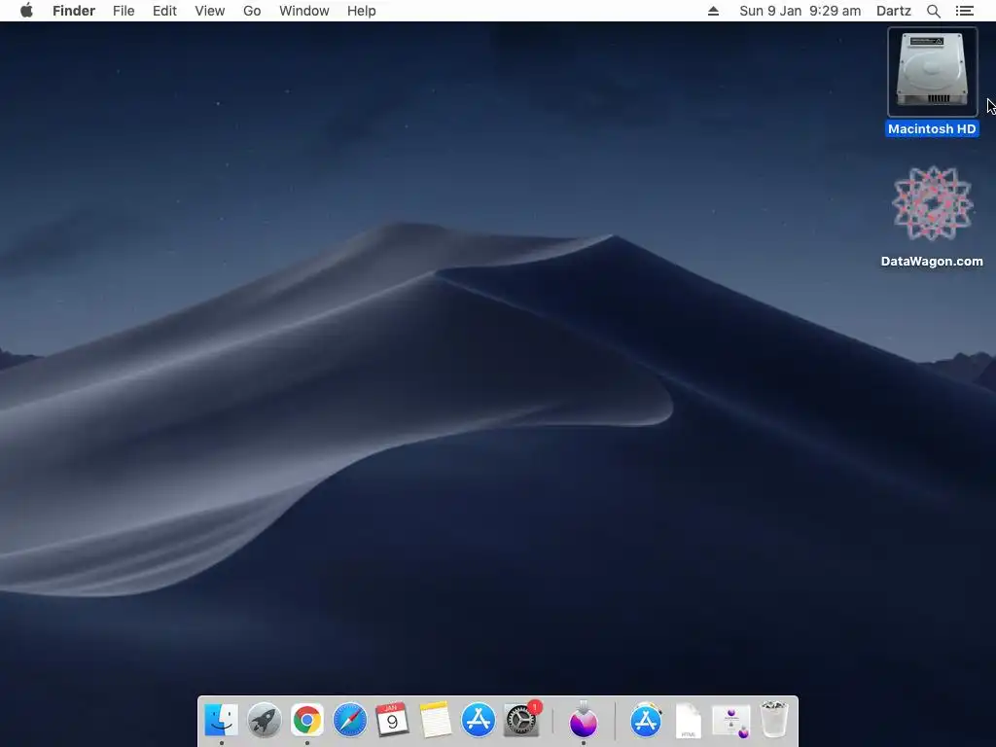
Task: Launch Launchpad rocket icon in Dock
Action: click(265, 721)
